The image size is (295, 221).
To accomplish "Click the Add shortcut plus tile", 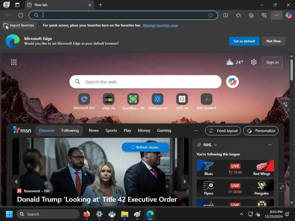I will [206, 102].
